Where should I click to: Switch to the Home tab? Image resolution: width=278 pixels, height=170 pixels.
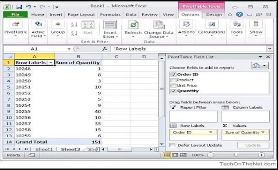[x=38, y=15]
